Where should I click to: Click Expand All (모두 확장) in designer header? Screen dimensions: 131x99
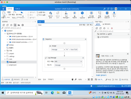click(x=82, y=25)
